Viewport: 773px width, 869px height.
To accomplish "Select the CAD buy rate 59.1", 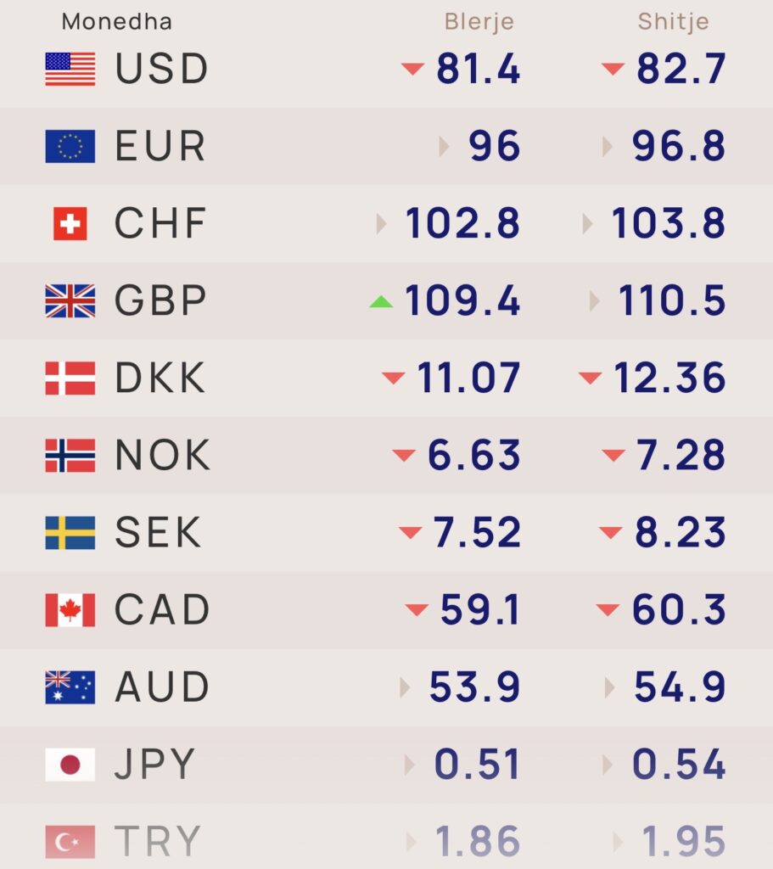I will pos(479,610).
